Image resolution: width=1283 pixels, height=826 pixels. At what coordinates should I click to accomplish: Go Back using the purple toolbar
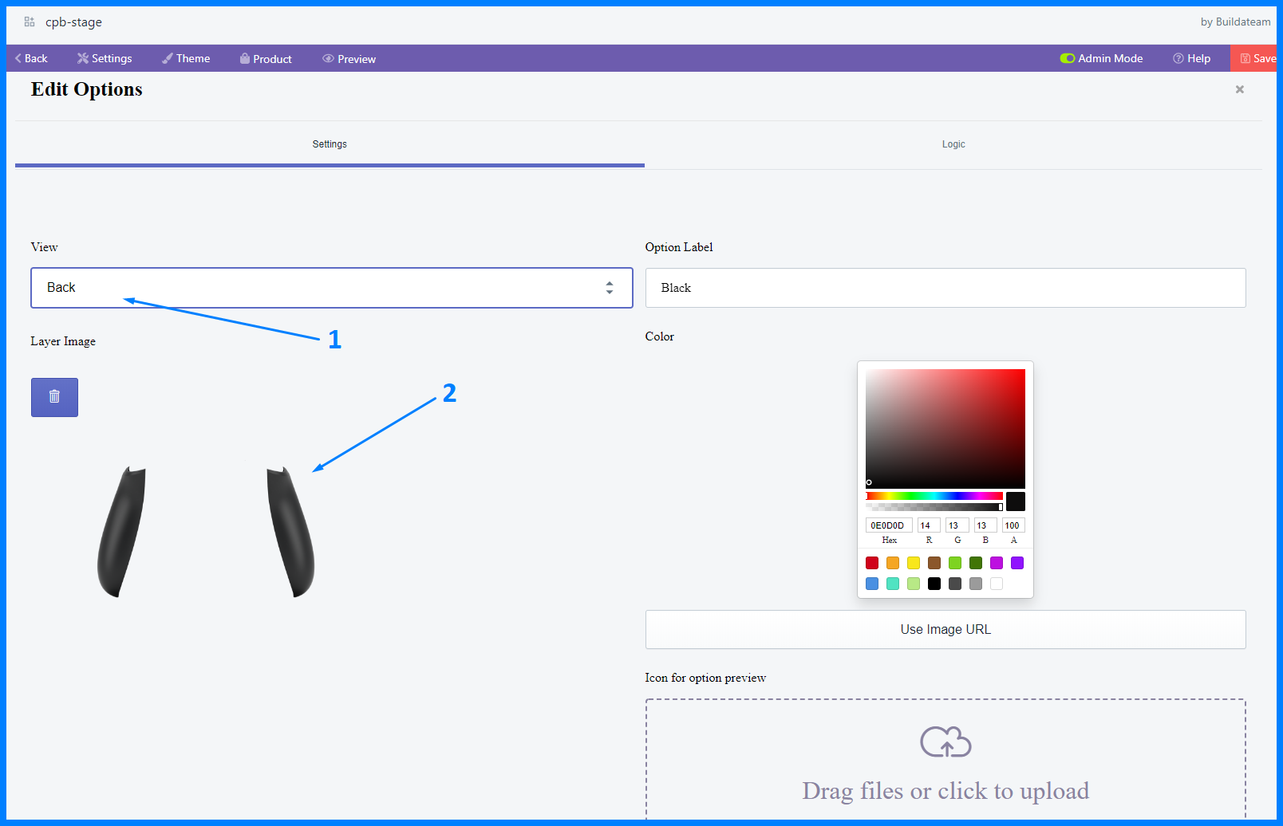31,58
